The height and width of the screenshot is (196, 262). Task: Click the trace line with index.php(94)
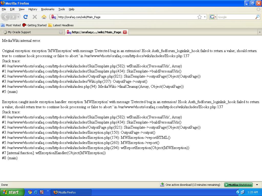click(x=93, y=87)
